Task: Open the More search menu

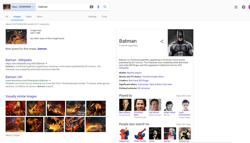Action: [39, 16]
